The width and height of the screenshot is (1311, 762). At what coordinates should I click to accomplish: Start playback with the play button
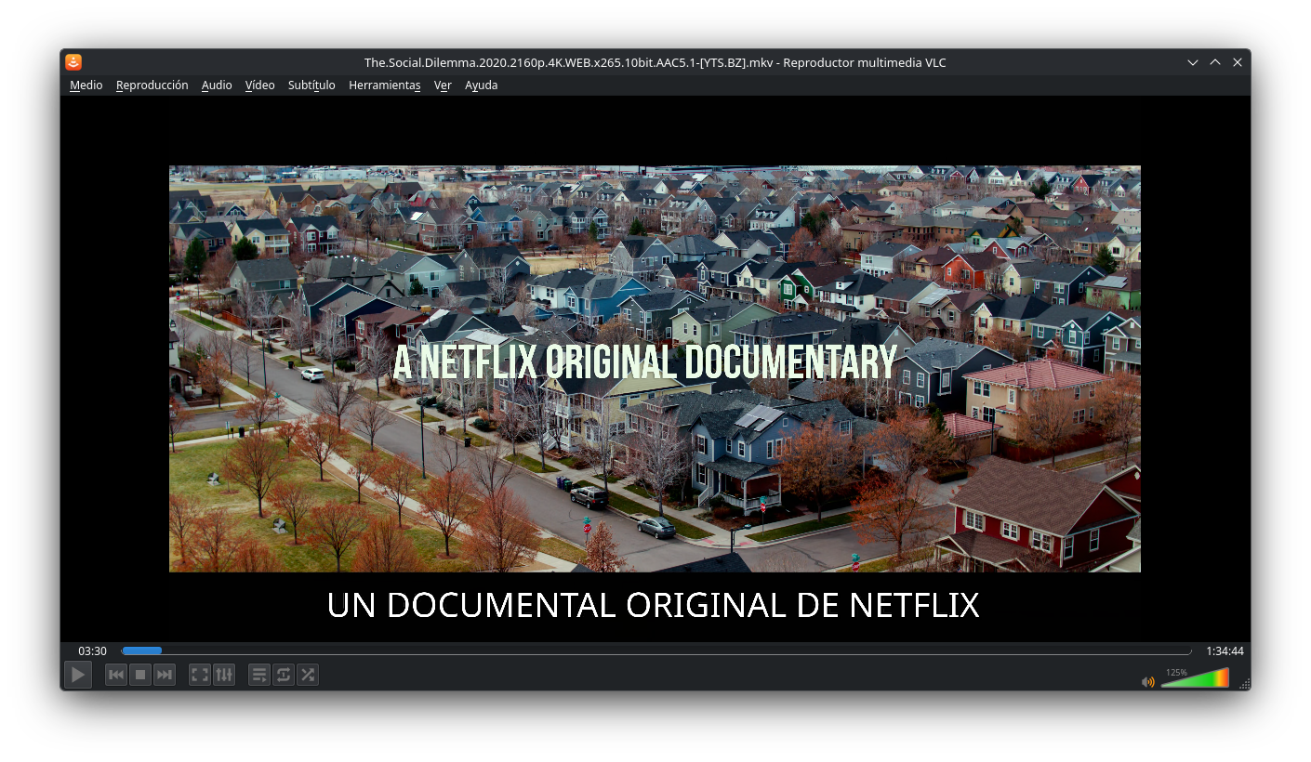point(78,675)
